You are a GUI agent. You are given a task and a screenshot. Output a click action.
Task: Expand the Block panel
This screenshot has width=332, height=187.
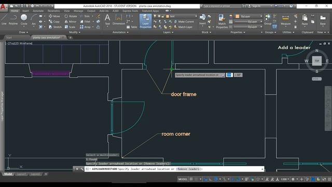pyautogui.click(x=206, y=32)
